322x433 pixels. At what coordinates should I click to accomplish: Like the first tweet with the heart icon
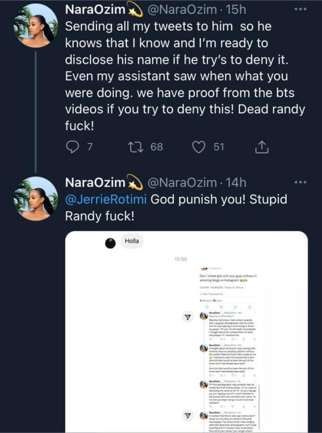pyautogui.click(x=200, y=147)
